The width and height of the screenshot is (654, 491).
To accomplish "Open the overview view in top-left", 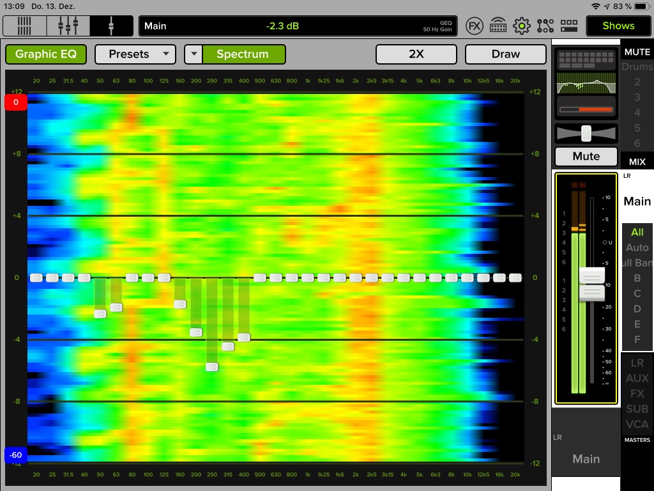I will click(x=24, y=26).
